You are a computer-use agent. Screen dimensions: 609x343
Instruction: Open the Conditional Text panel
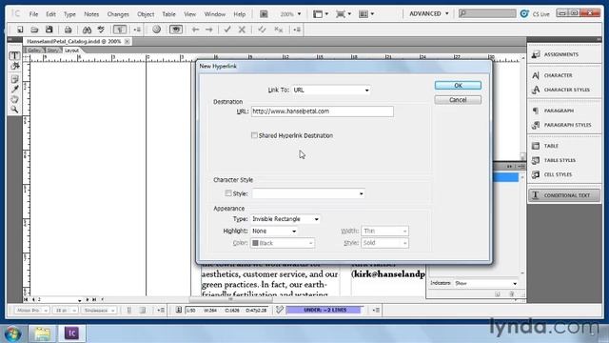564,195
